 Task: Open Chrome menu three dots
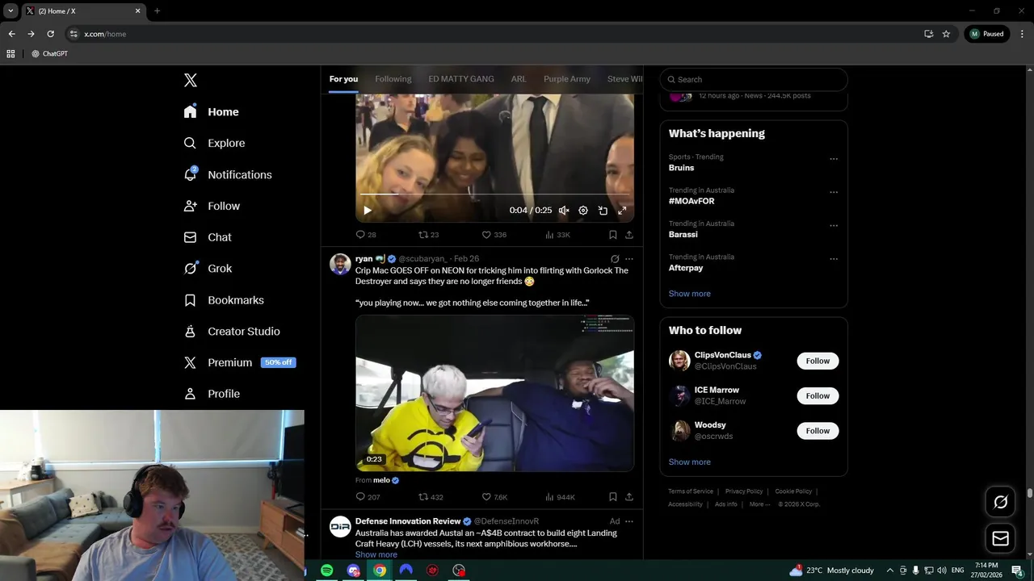[x=1022, y=34]
